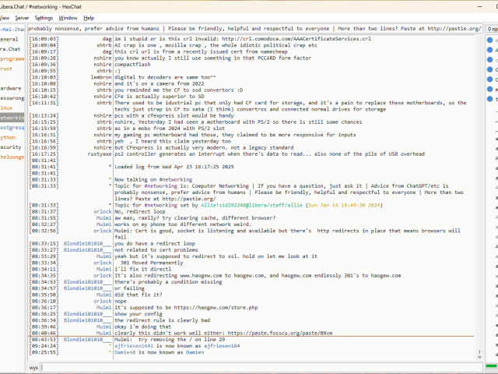Image resolution: width=498 pixels, height=374 pixels.
Task: Open the Help menu
Action: point(89,17)
